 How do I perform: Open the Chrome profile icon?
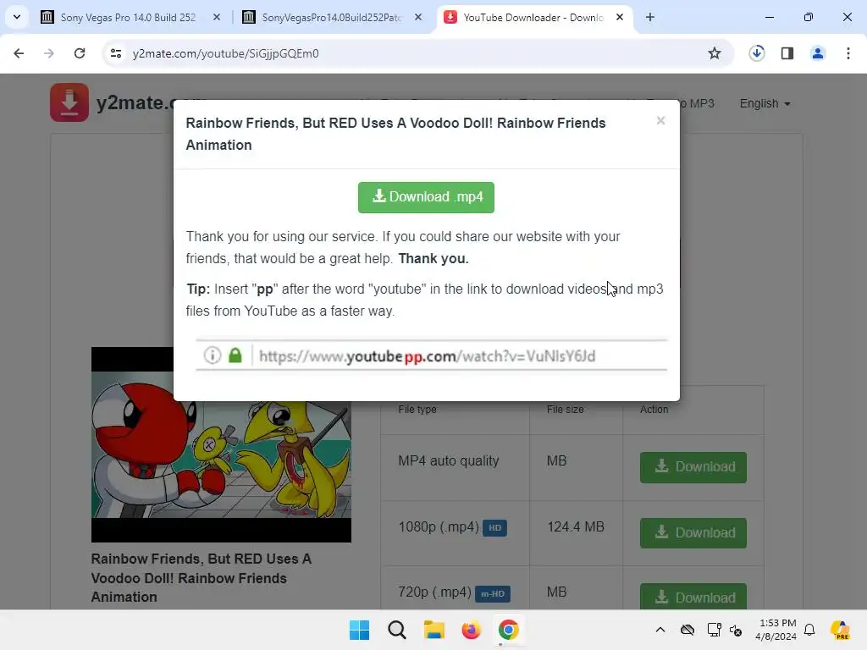(x=817, y=53)
